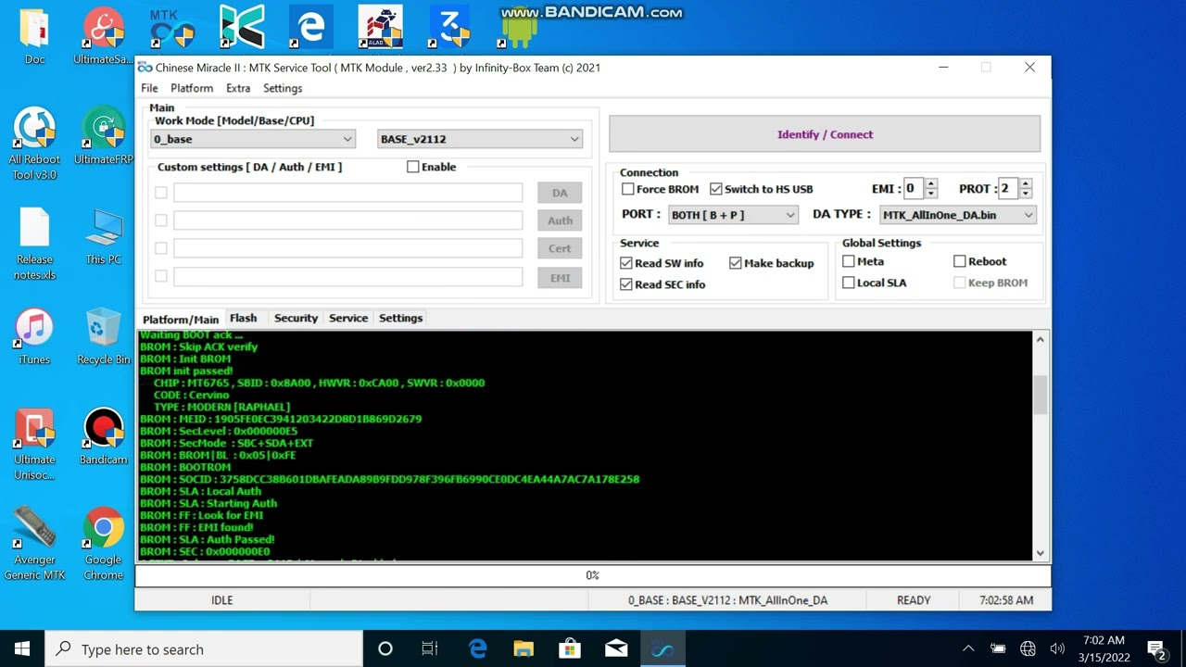Viewport: 1186px width, 667px height.
Task: Toggle the Switch to HS USB checkbox
Action: point(716,189)
